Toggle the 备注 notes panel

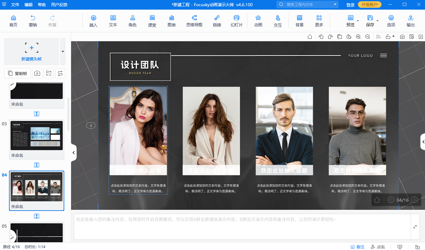(357, 247)
